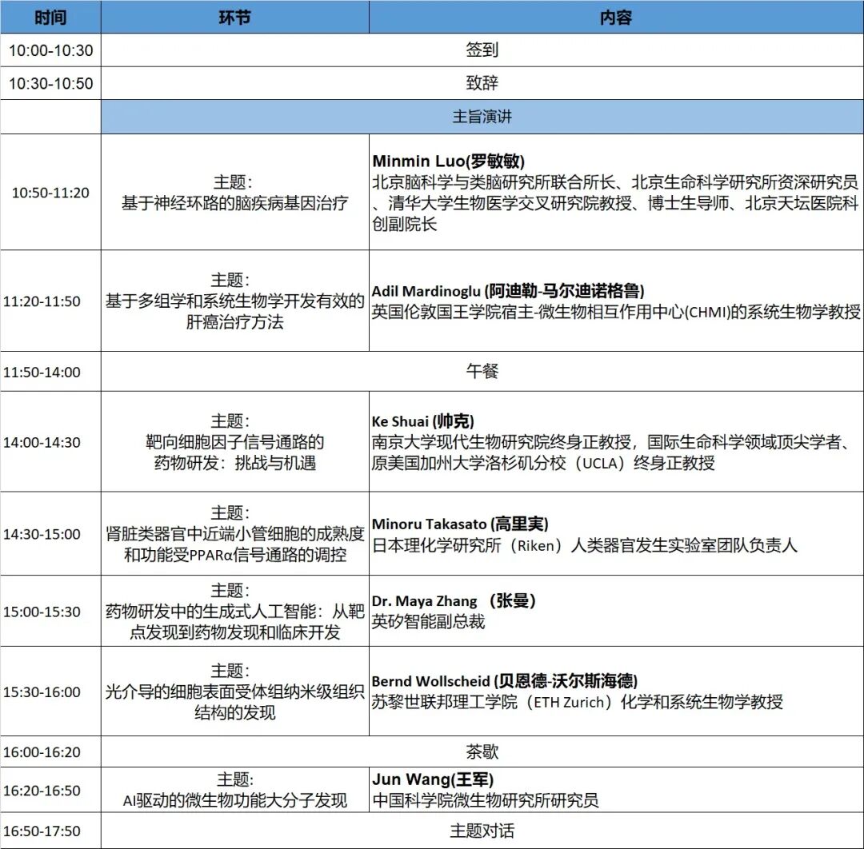Click bio line starting 北京脑科学与类脑研究所

[x=615, y=181]
